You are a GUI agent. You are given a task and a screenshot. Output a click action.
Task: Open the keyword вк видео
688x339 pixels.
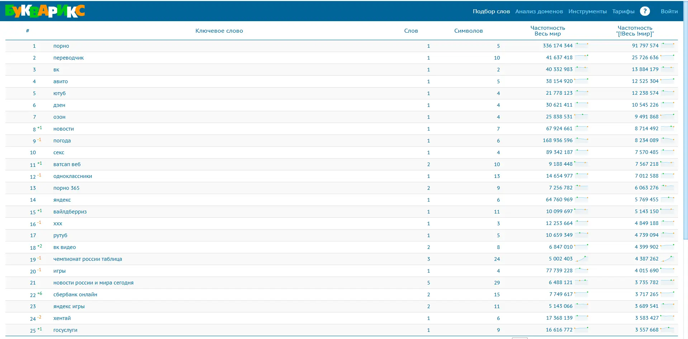point(65,247)
